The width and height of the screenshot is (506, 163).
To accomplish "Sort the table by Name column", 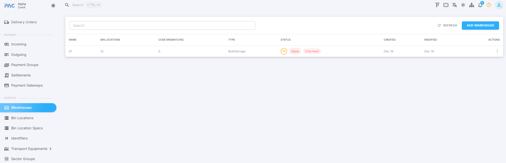I will pos(73,40).
